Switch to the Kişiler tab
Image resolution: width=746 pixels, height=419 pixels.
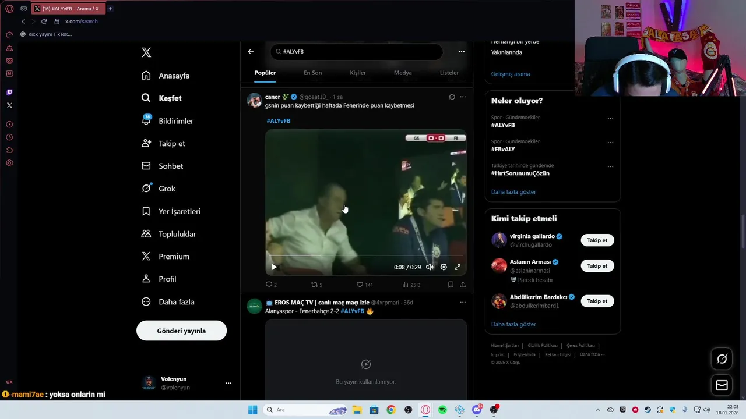(358, 73)
